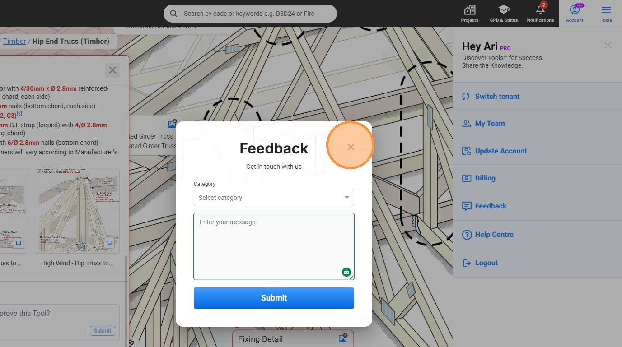This screenshot has height=347, width=622.
Task: Open the Billing menu item
Action: (x=485, y=178)
